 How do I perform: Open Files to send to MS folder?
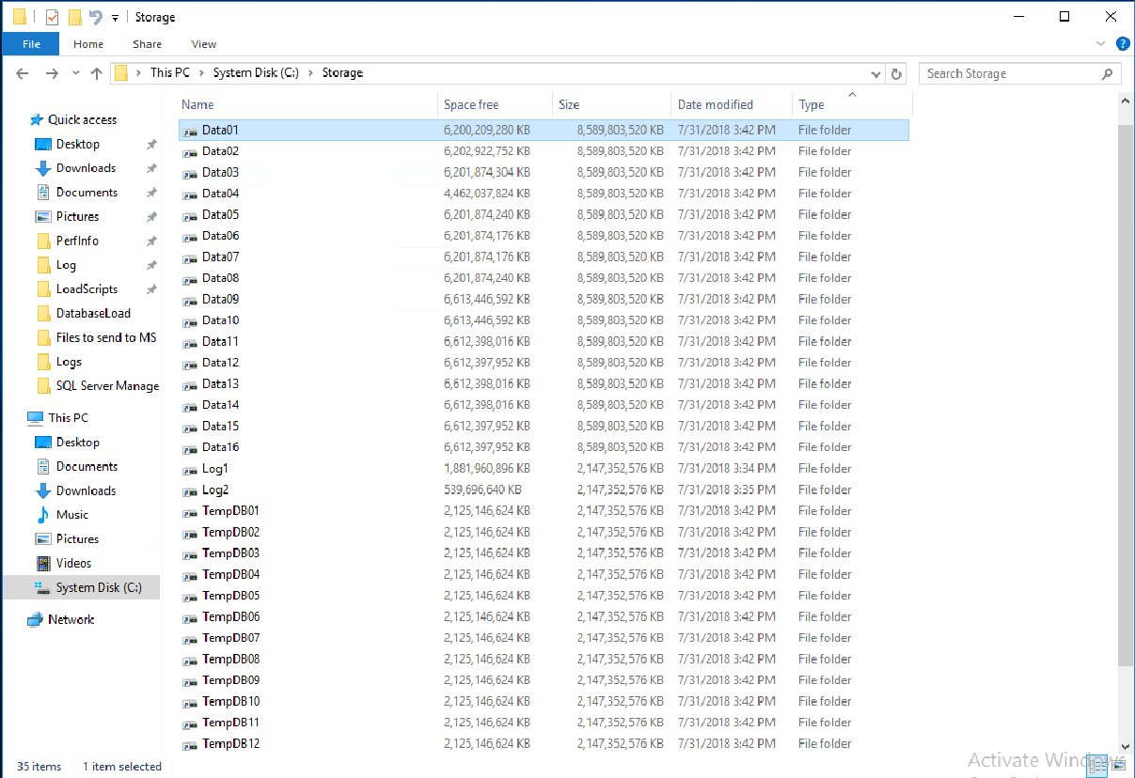click(x=106, y=337)
